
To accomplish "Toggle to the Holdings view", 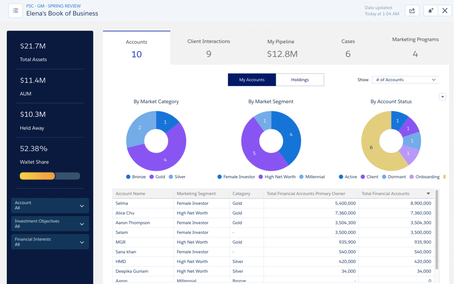I will point(300,80).
